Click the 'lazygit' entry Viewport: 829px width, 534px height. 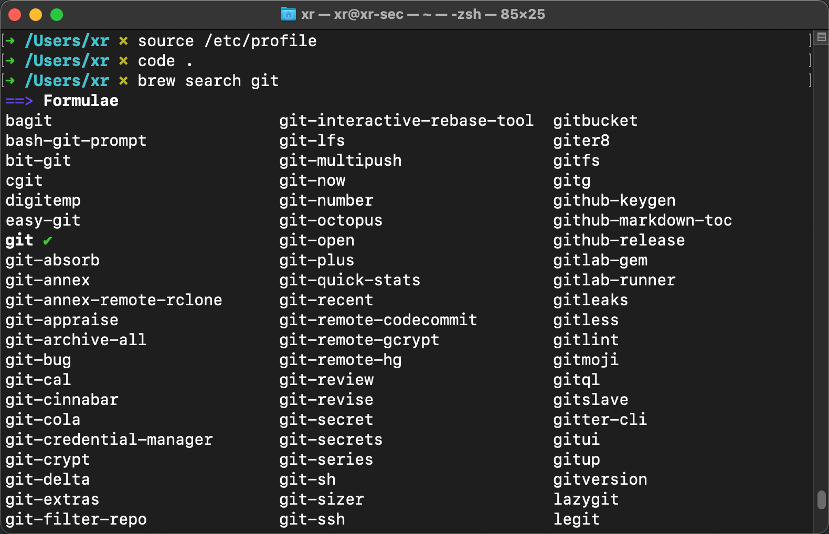pos(586,499)
